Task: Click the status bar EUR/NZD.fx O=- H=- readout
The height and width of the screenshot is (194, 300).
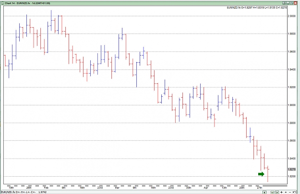Action: click(19, 192)
